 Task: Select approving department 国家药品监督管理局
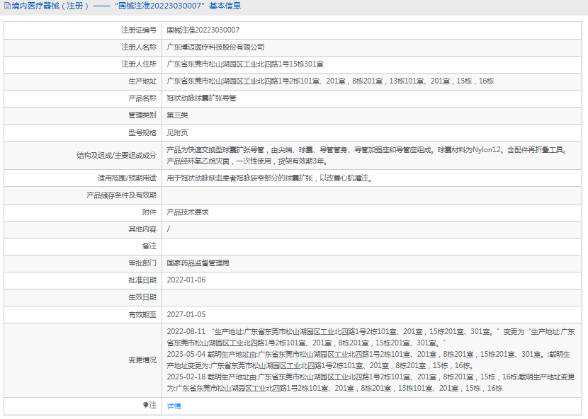[198, 263]
